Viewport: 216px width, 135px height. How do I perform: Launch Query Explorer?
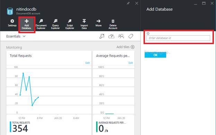point(55,24)
